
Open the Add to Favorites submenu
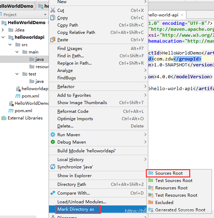pos(98,95)
